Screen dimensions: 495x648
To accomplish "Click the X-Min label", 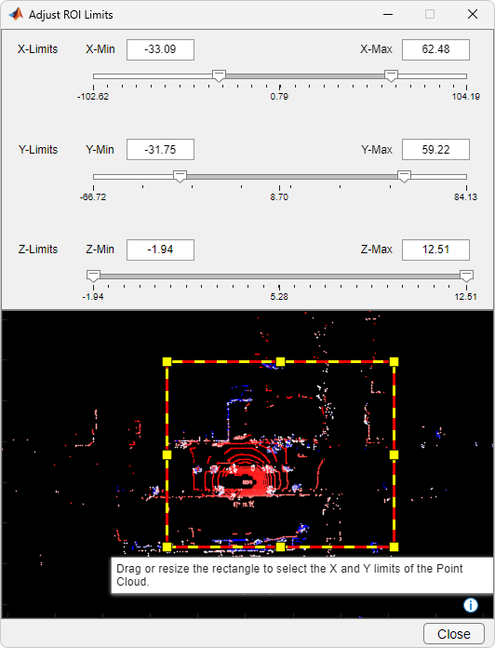I will pos(100,49).
